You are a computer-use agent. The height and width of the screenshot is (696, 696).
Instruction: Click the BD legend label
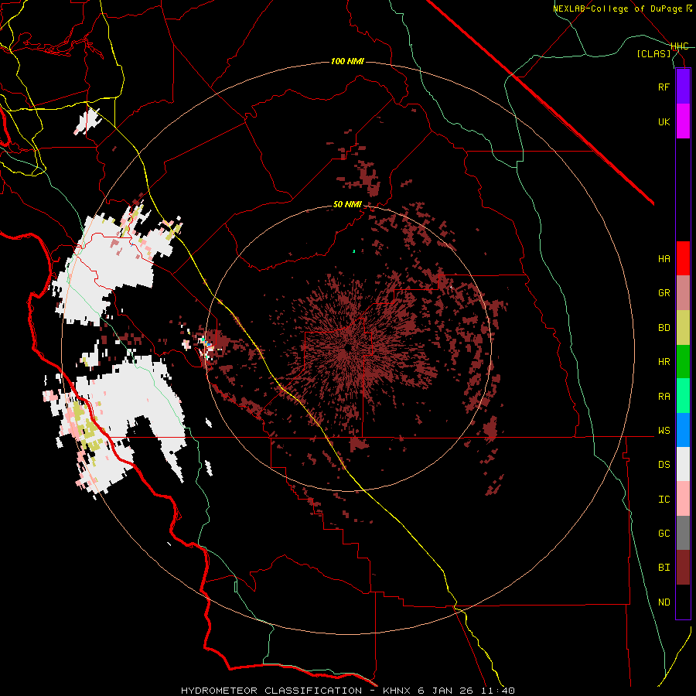tap(664, 328)
